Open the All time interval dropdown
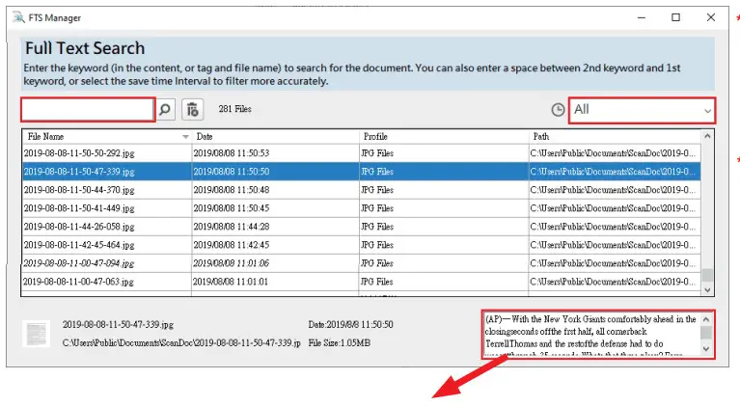 tap(642, 110)
